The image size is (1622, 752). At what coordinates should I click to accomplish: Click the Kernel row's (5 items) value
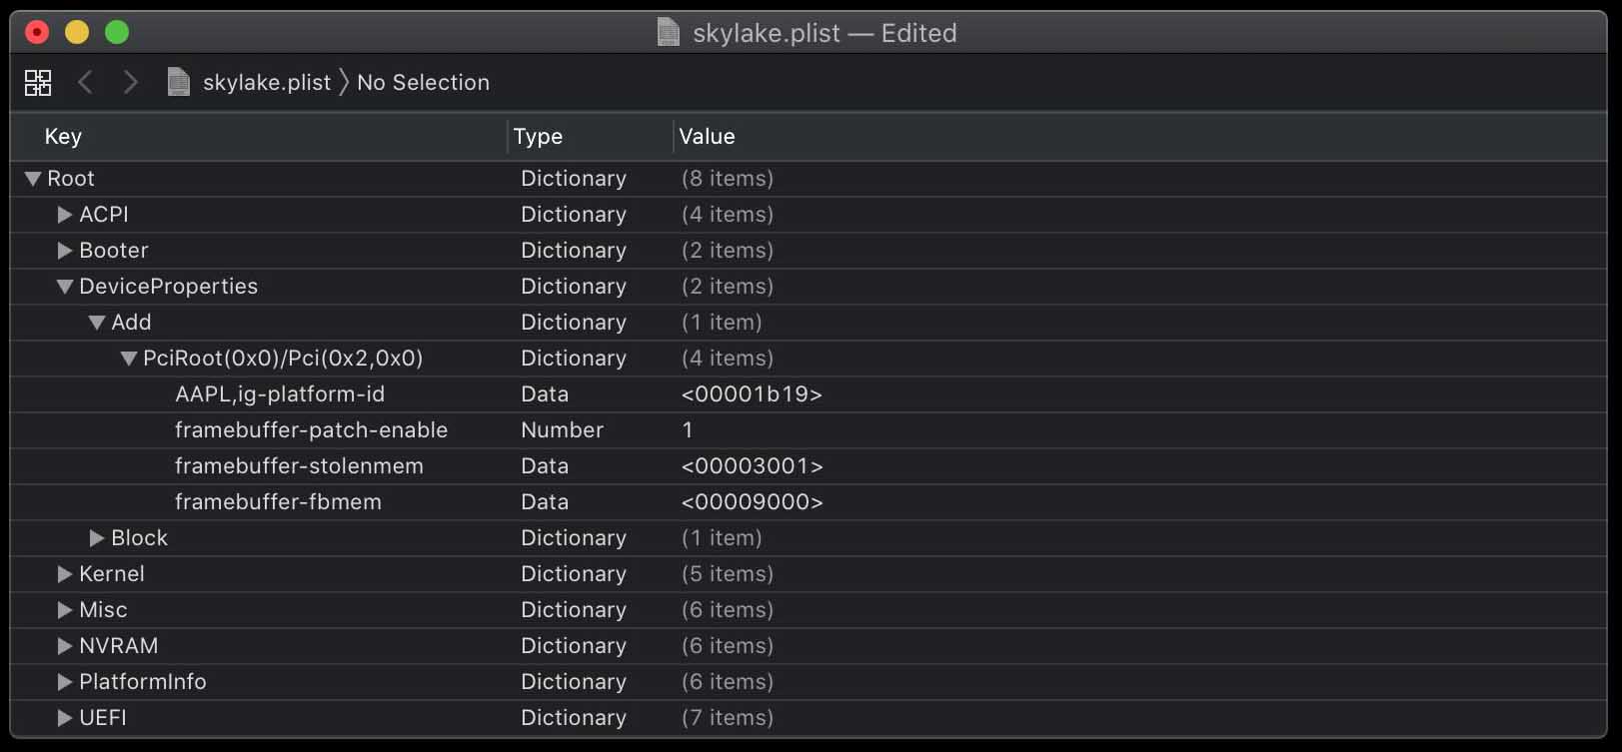click(728, 574)
